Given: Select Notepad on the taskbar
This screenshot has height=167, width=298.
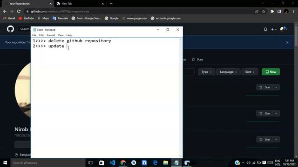Looking at the screenshot, I should [176, 163].
